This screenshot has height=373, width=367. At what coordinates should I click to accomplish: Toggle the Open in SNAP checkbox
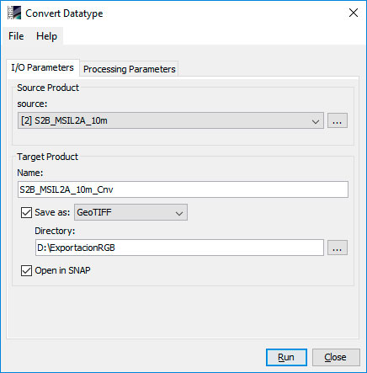26,271
